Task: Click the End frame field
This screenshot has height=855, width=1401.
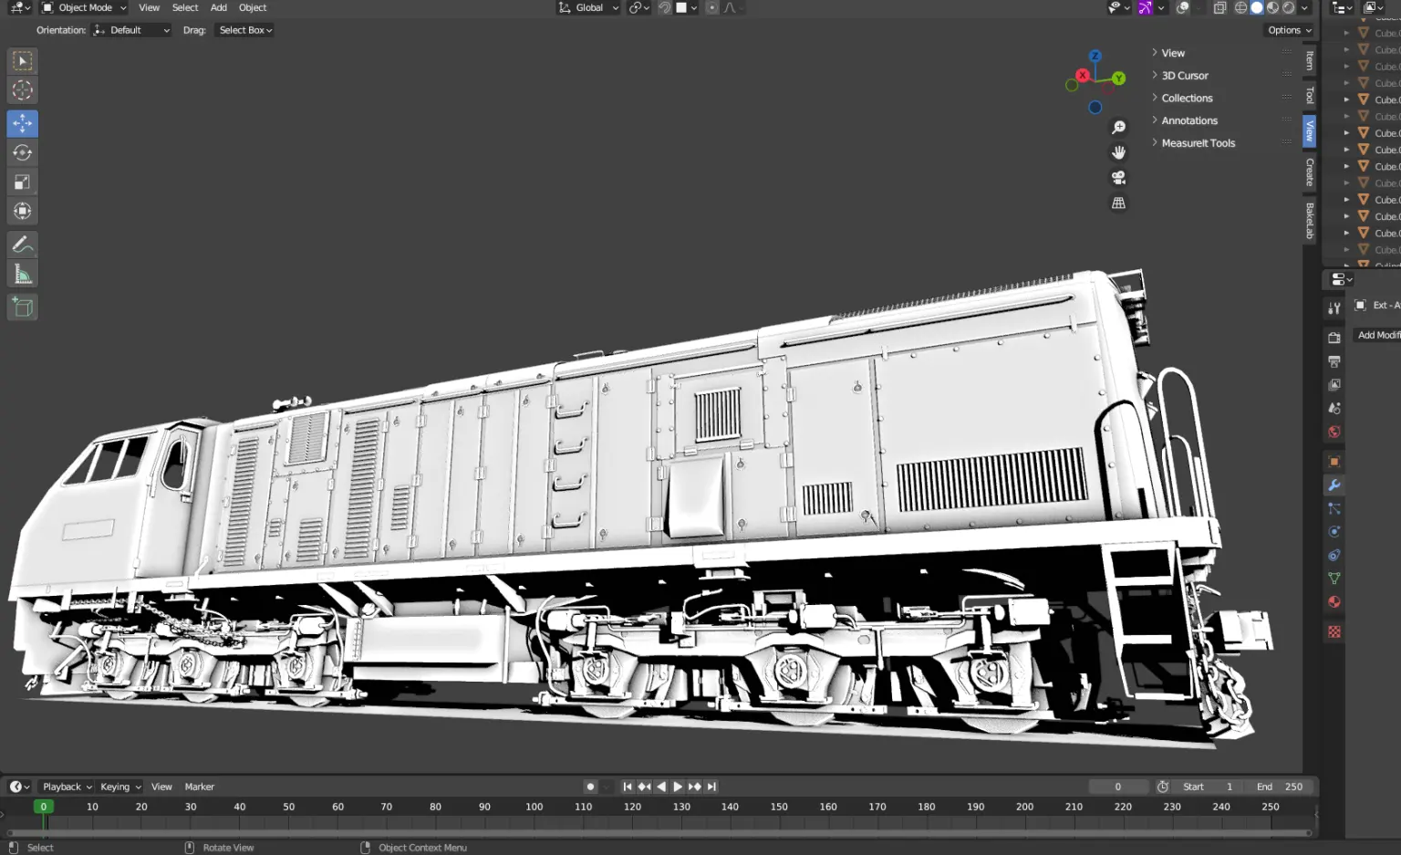Action: coord(1280,787)
